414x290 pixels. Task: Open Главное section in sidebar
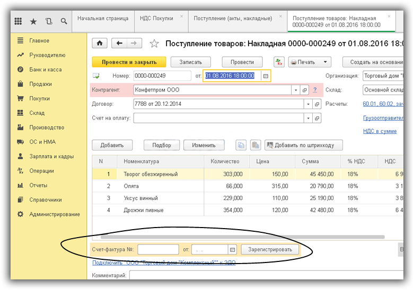(39, 41)
